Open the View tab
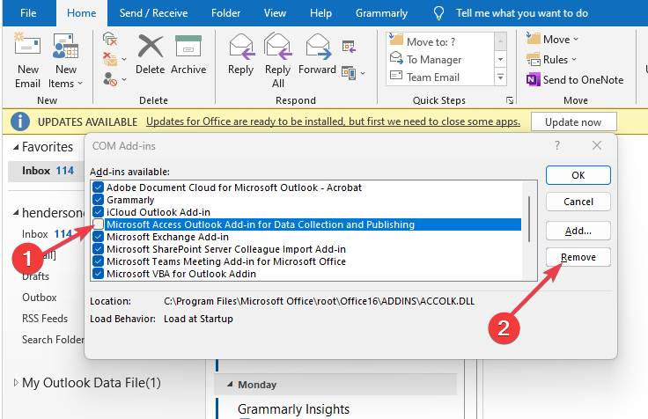This screenshot has height=419, width=648. pyautogui.click(x=275, y=13)
